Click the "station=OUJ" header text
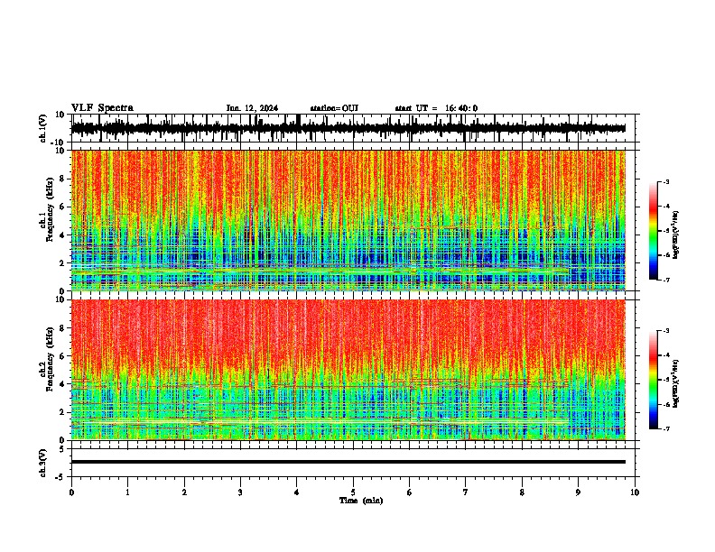The image size is (715, 552). [x=334, y=108]
